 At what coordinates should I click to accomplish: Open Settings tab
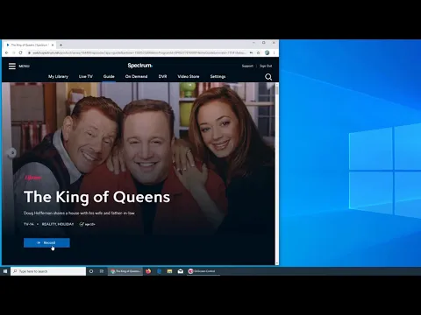pos(218,76)
